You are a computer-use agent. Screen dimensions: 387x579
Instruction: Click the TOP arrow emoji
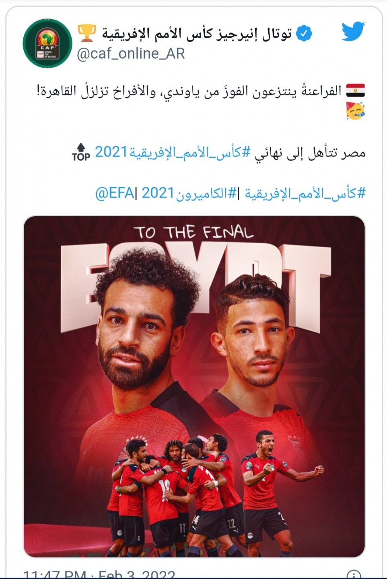point(81,152)
